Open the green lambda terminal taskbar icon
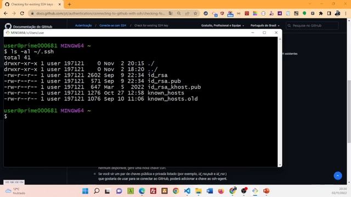Image resolution: width=351 pixels, height=197 pixels. [x=131, y=191]
